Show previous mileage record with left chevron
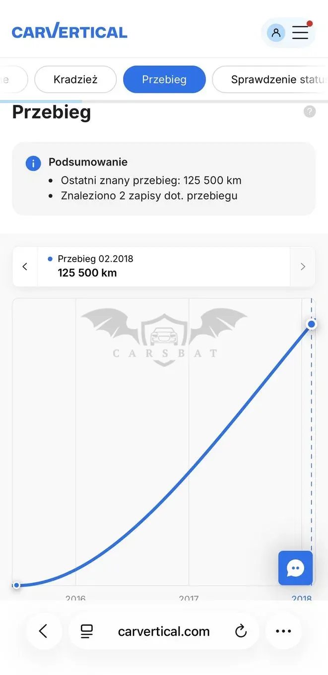Screen dimensions: 328x675 click(x=25, y=267)
